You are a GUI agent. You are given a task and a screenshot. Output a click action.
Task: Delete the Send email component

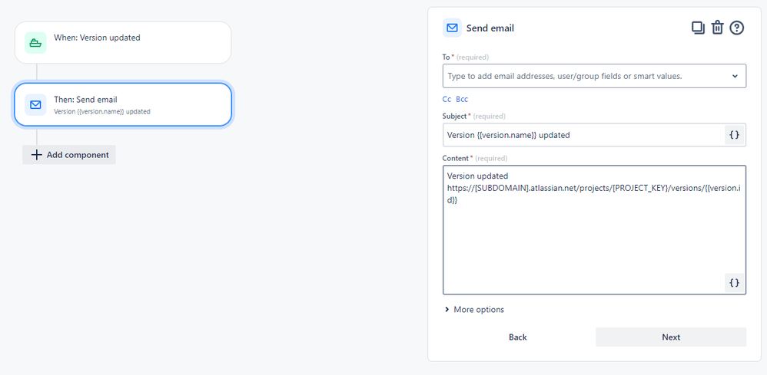(717, 28)
